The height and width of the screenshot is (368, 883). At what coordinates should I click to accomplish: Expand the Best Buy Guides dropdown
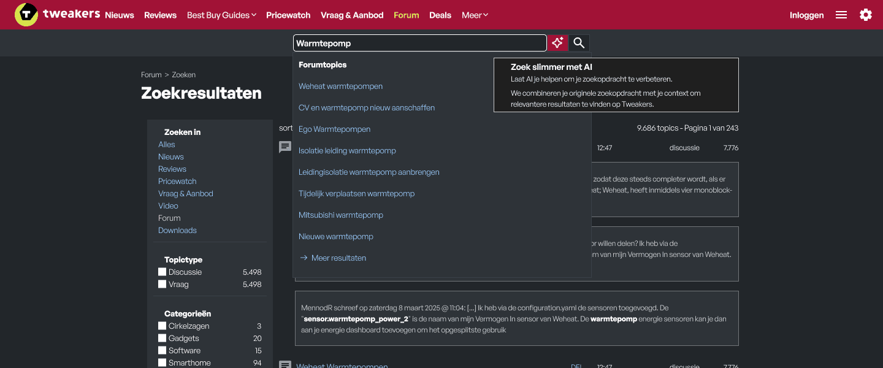click(x=221, y=15)
